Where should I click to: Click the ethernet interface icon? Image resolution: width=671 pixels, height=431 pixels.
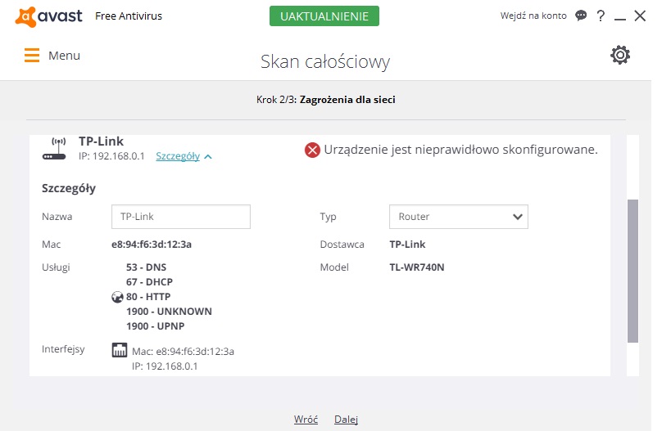pos(120,350)
